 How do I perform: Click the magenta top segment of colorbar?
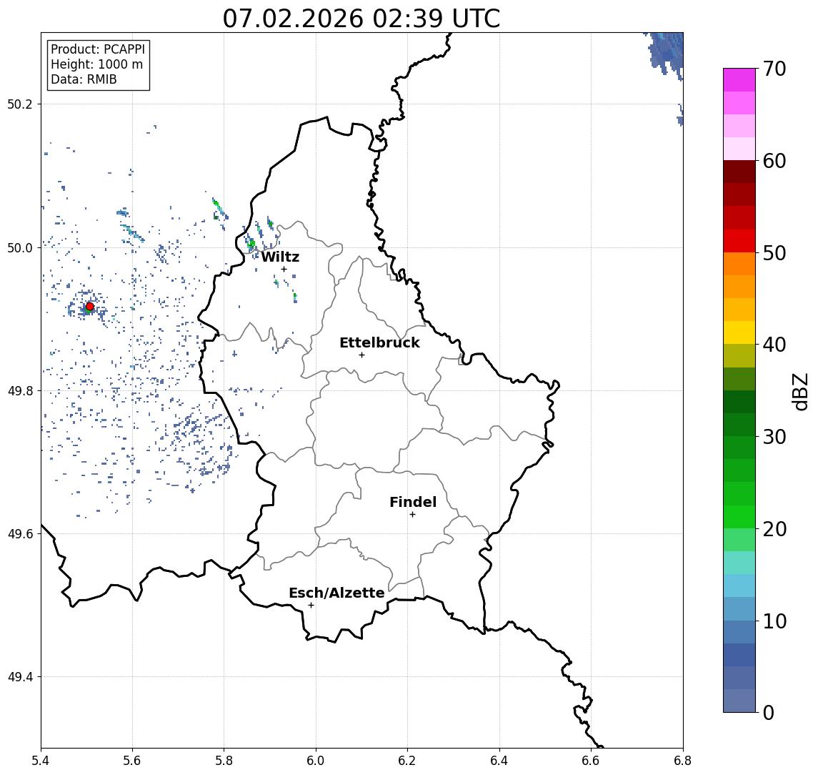coord(739,80)
